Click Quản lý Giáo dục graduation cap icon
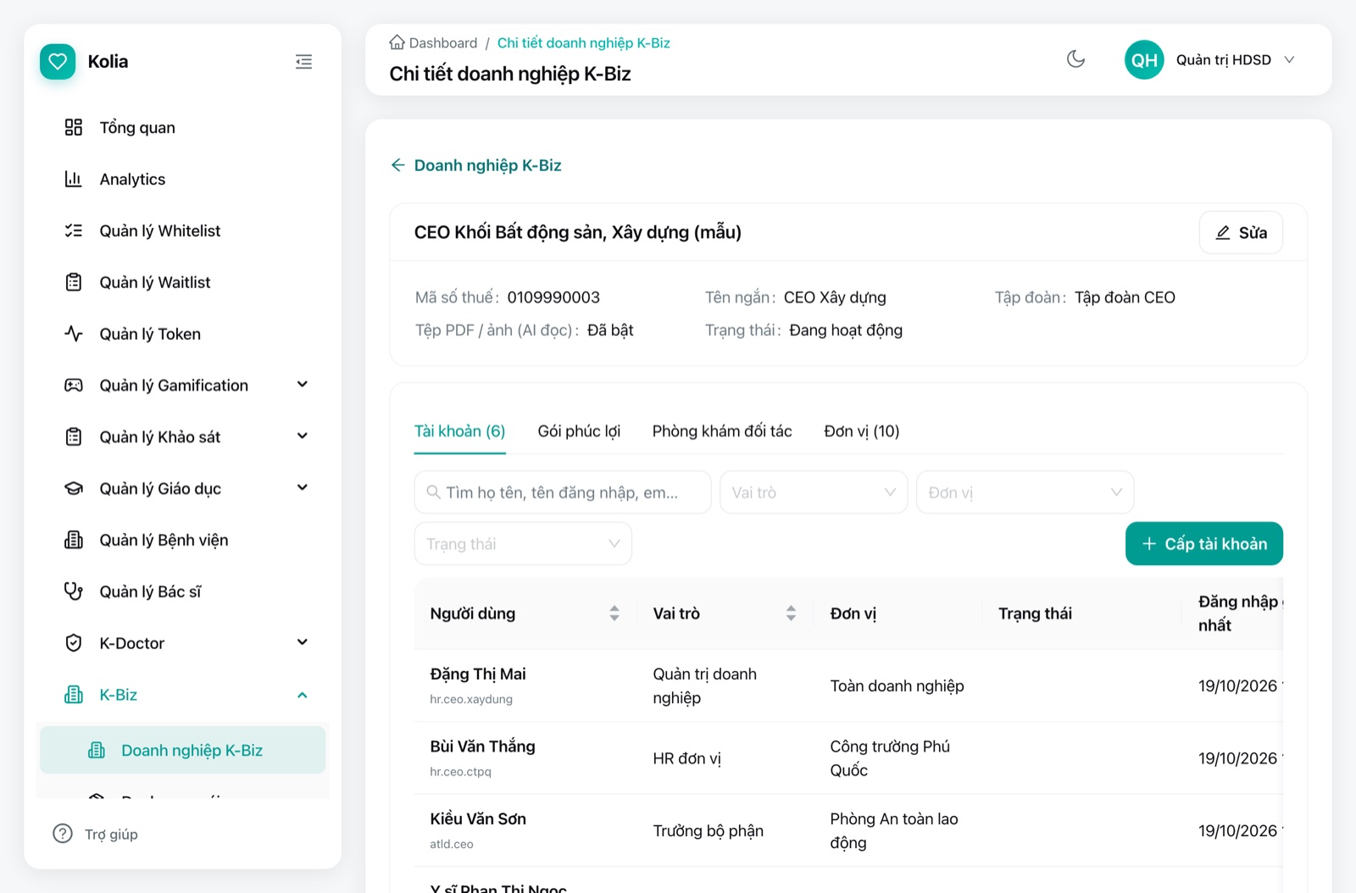This screenshot has height=893, width=1356. click(74, 489)
